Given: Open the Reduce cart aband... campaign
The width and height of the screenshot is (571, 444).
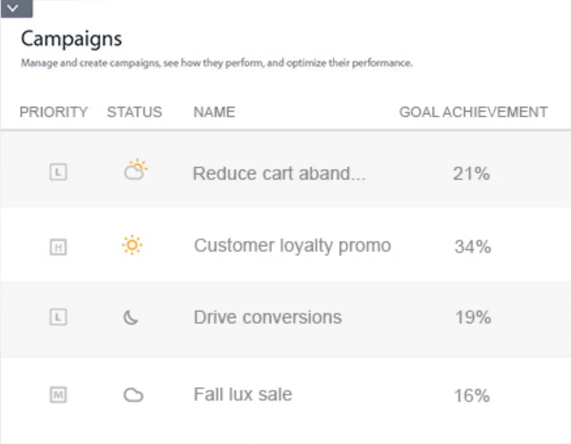Looking at the screenshot, I should pos(279,173).
